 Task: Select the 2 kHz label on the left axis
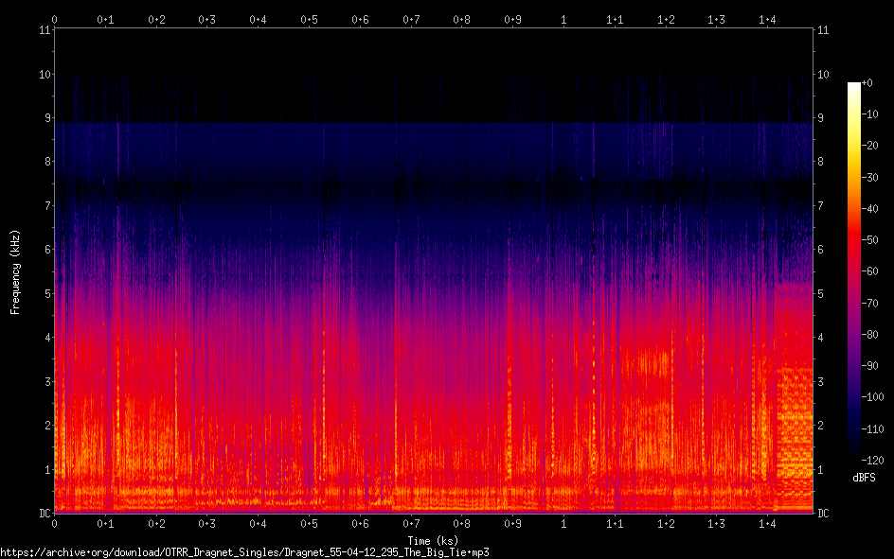45,426
